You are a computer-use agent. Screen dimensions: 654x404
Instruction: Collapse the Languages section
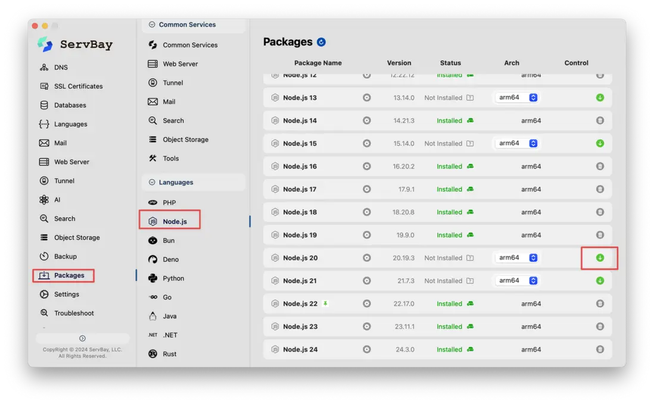(152, 182)
